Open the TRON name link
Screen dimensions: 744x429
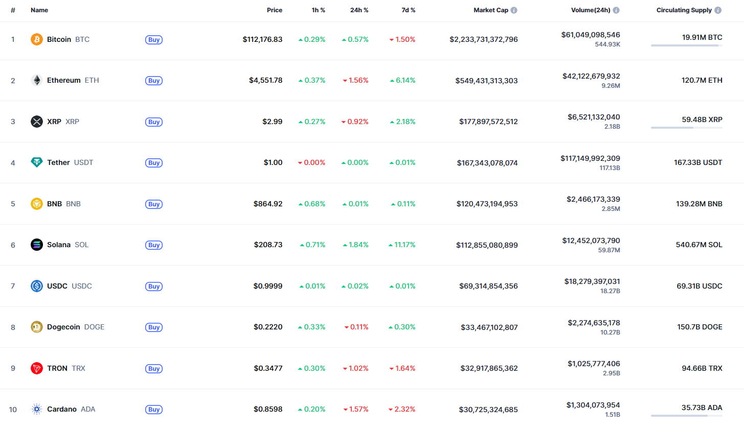click(x=57, y=368)
